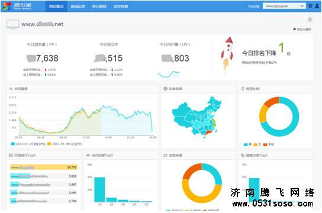This screenshot has width=322, height=213.
Task: Click the UV sparkline mini chart
Action: coord(169,74)
